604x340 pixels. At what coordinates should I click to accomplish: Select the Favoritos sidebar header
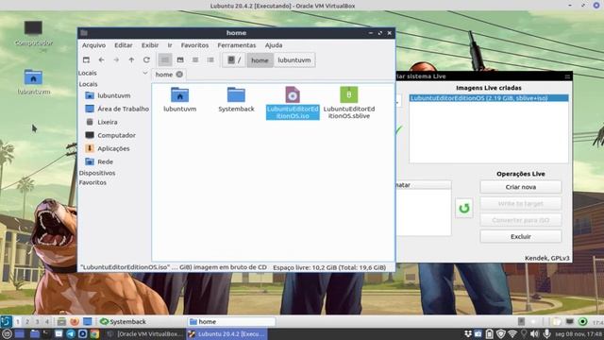(92, 182)
